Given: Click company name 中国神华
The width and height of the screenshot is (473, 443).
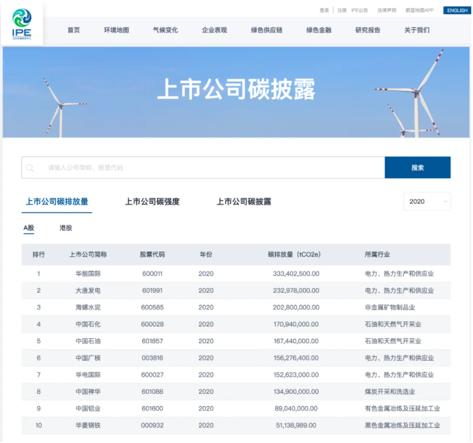Looking at the screenshot, I should [x=88, y=392].
